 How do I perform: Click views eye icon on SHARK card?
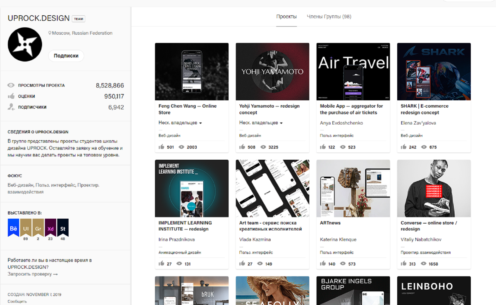(424, 147)
